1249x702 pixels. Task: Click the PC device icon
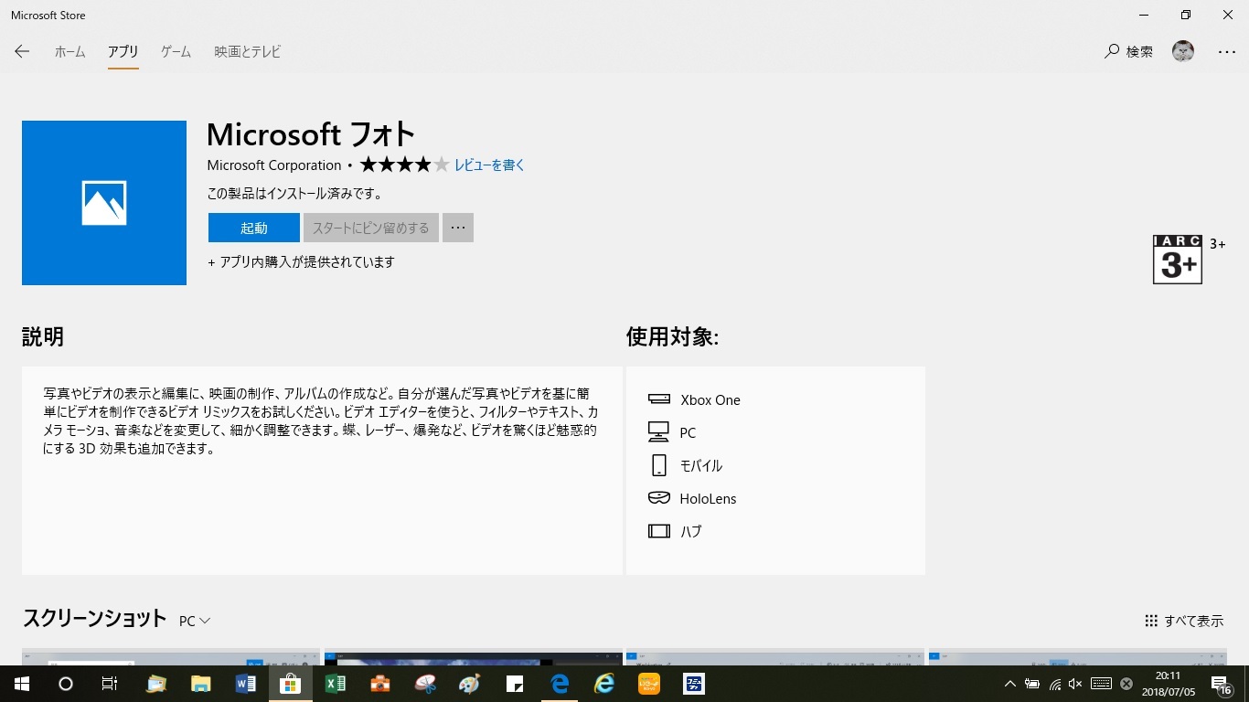pyautogui.click(x=658, y=432)
